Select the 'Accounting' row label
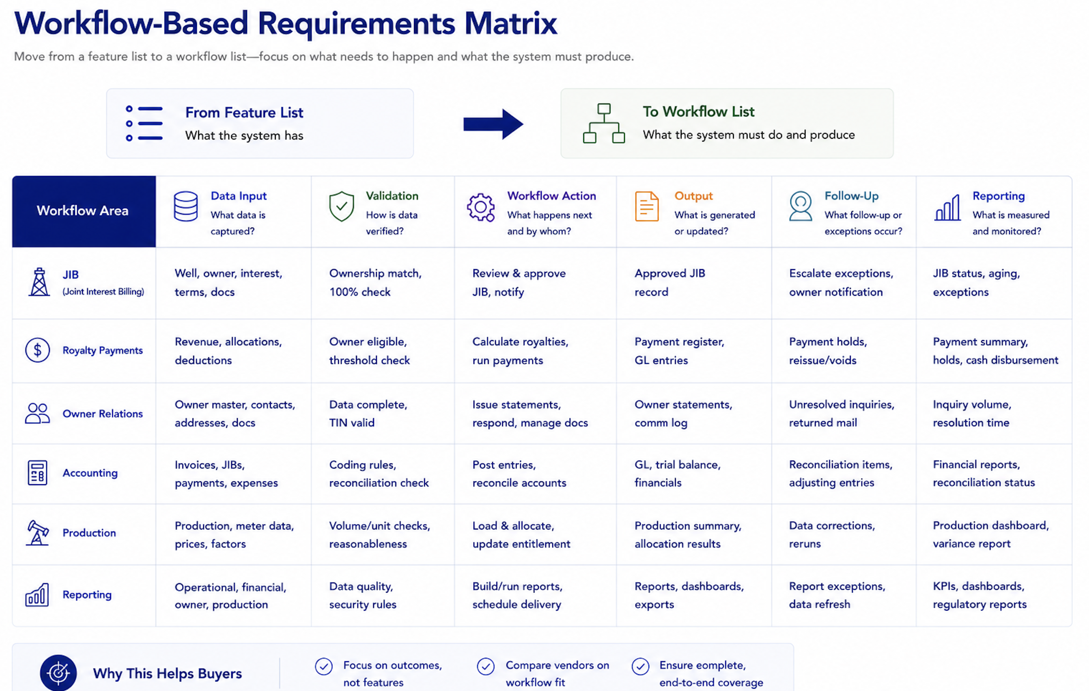The width and height of the screenshot is (1089, 691). (90, 473)
